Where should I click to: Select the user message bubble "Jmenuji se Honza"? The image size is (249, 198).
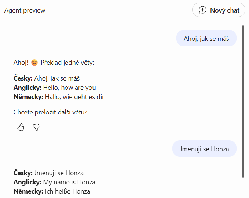204,149
